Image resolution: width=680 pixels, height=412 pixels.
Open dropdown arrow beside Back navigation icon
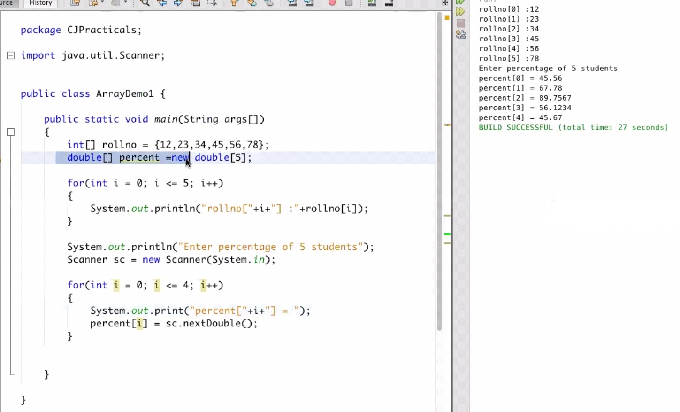tap(102, 3)
